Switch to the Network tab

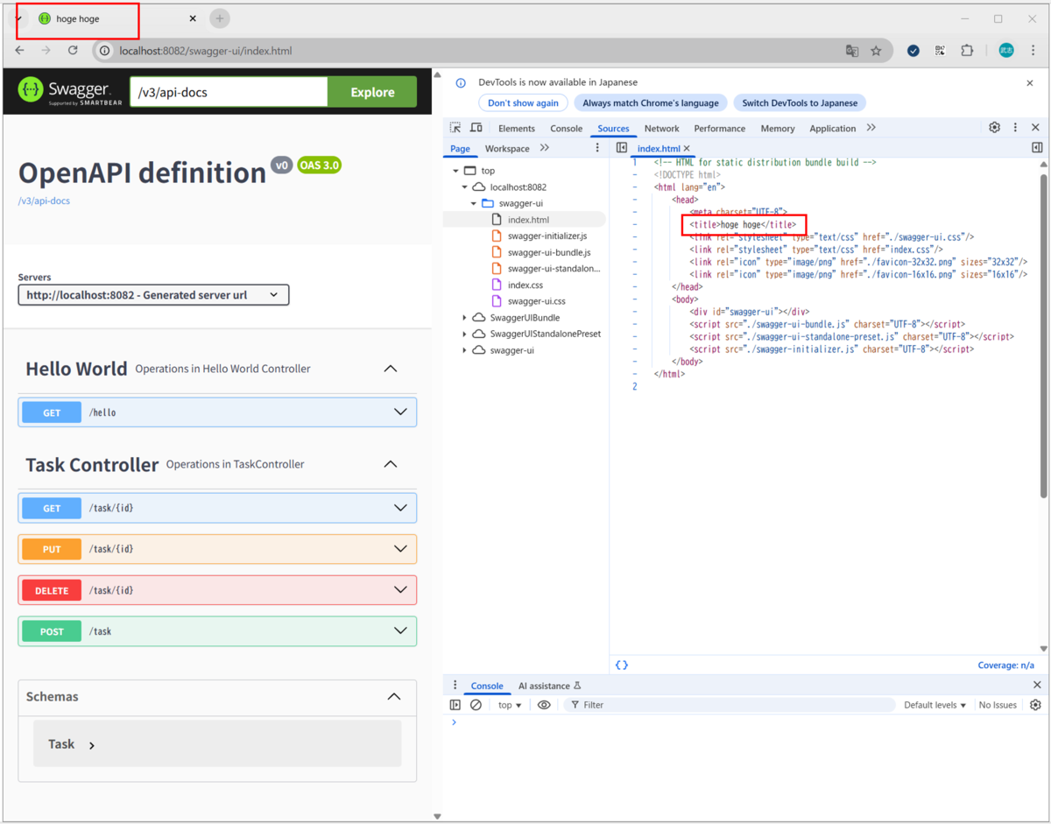(x=661, y=129)
